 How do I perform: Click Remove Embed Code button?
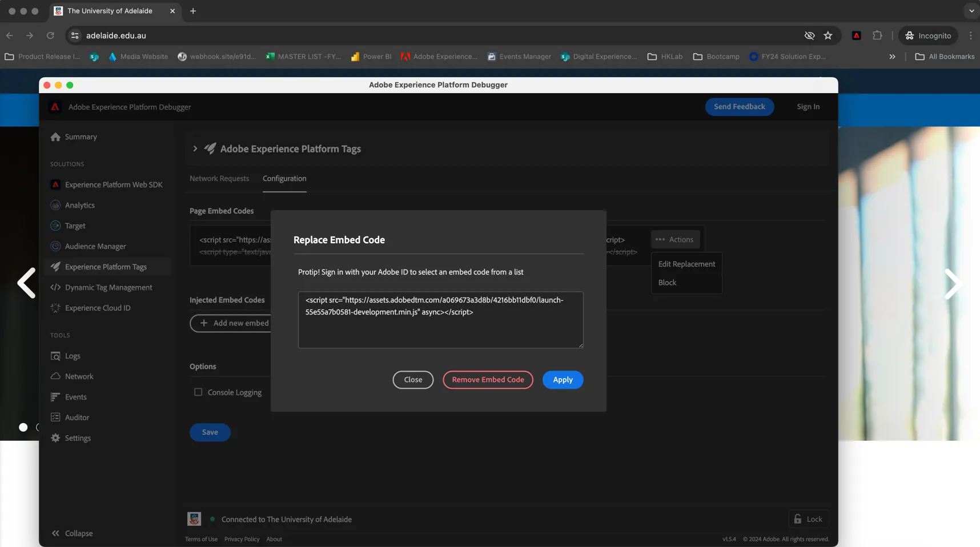coord(488,380)
